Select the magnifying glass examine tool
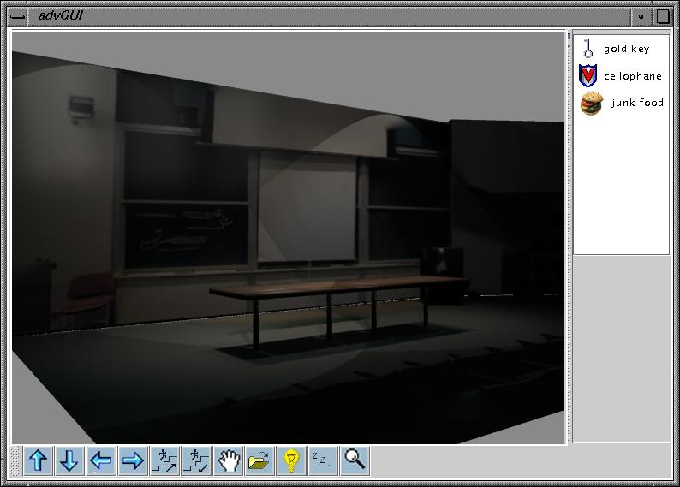Screen dimensions: 680x487 click(x=355, y=460)
